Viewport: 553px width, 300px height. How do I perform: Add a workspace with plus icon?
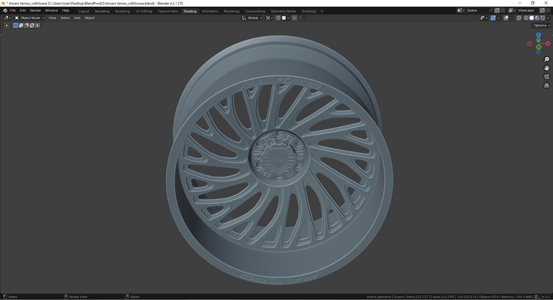(x=322, y=11)
